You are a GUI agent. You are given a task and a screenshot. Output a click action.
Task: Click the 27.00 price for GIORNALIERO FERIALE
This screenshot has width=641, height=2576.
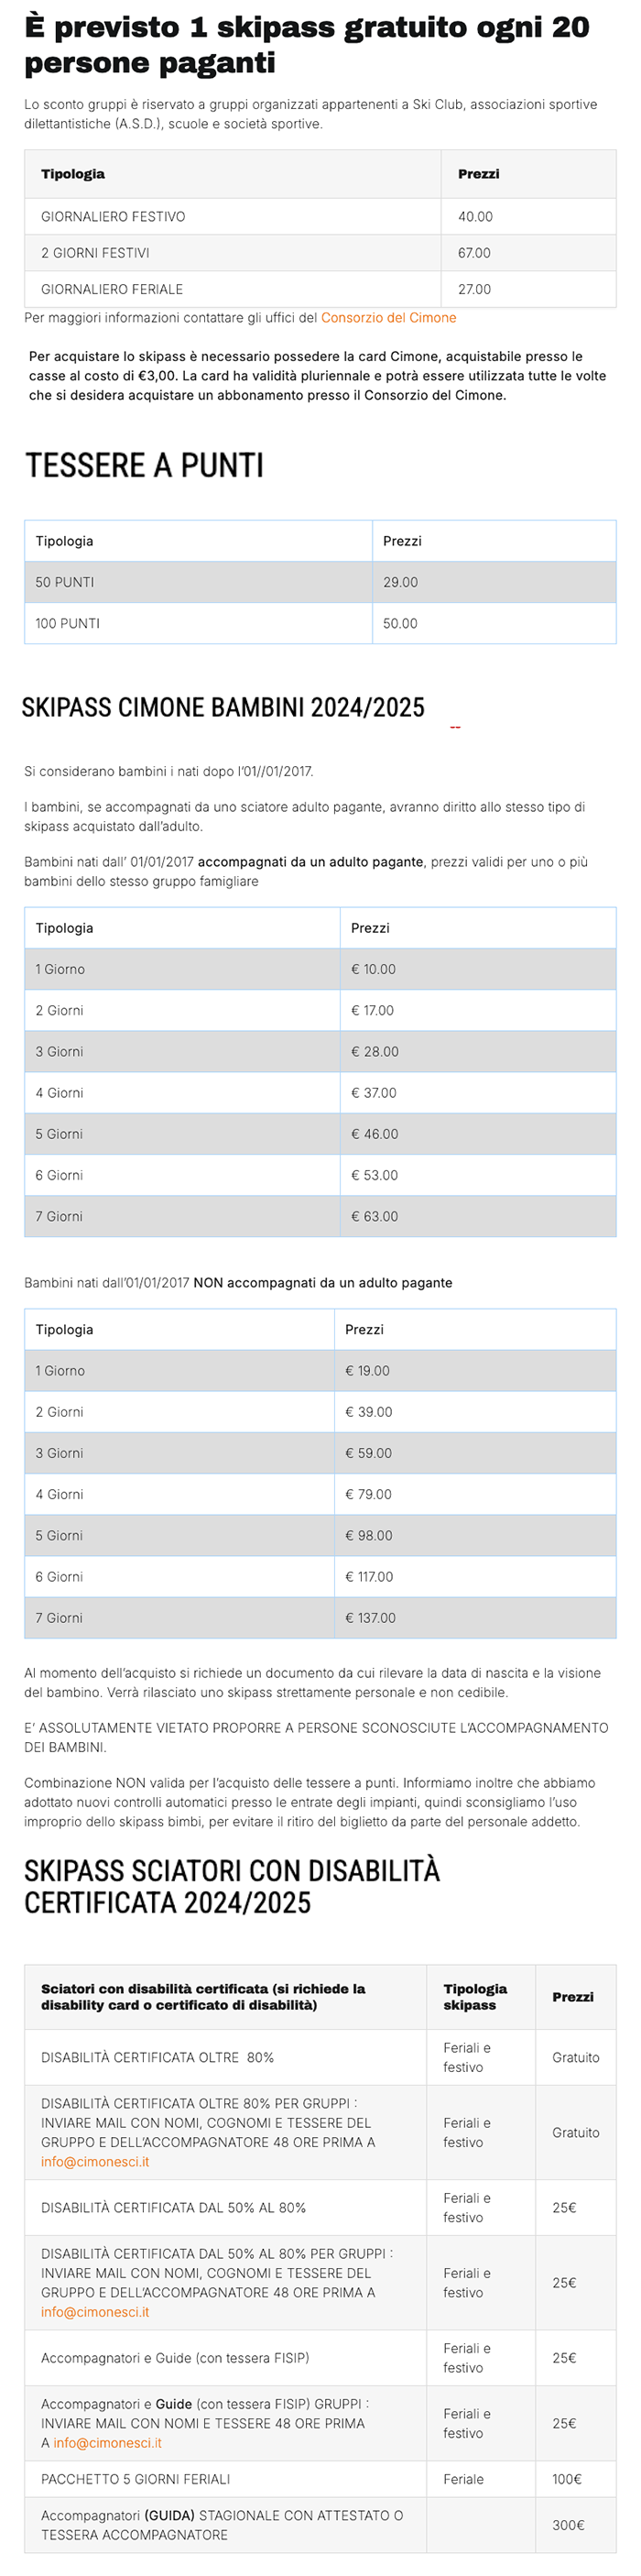pyautogui.click(x=474, y=289)
